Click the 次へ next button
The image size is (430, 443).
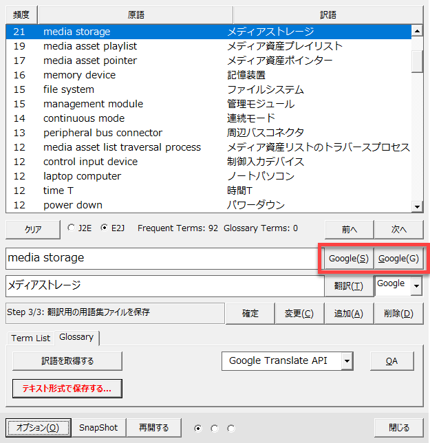tap(399, 229)
